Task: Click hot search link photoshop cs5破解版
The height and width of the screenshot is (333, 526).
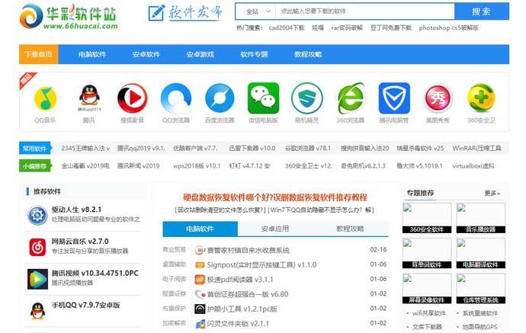Action: (x=448, y=28)
